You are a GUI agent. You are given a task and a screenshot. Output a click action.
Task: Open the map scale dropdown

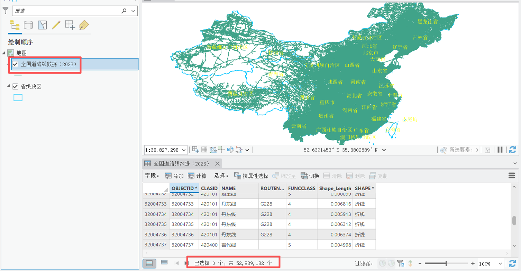click(x=184, y=150)
